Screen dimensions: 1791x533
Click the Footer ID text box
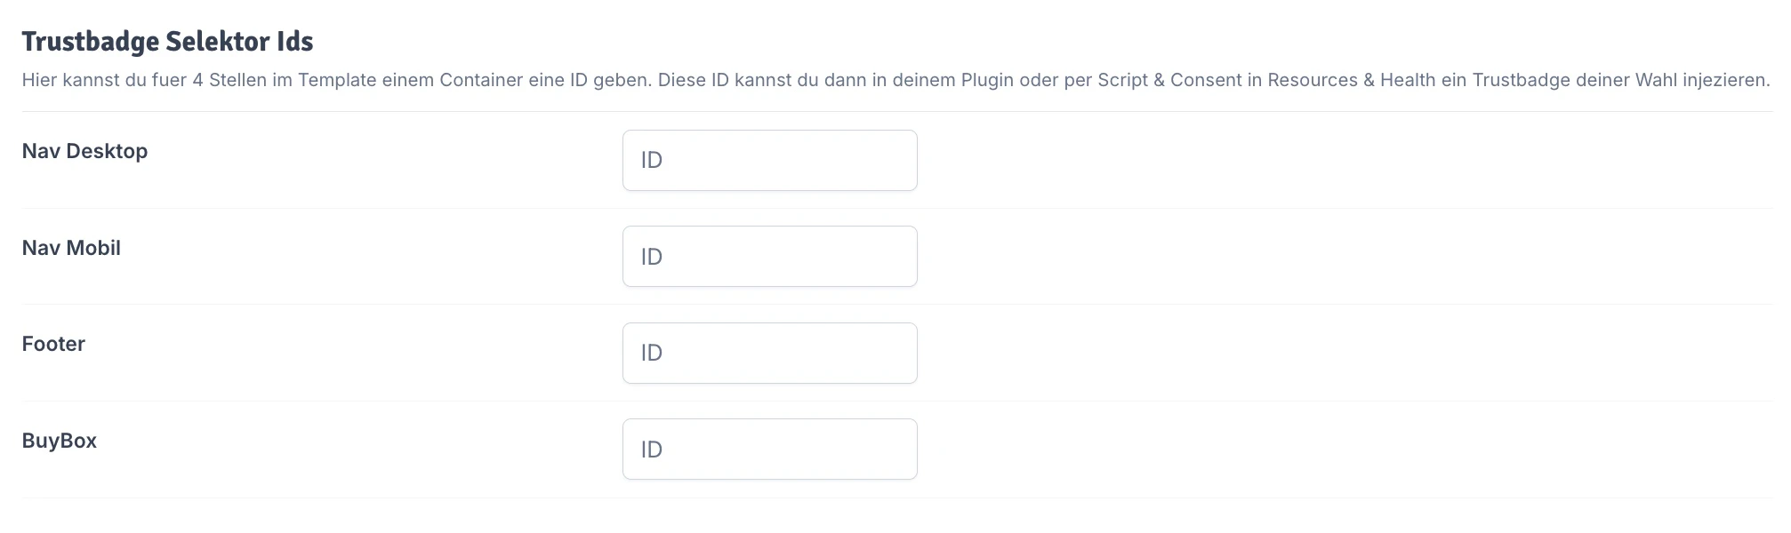pyautogui.click(x=770, y=353)
